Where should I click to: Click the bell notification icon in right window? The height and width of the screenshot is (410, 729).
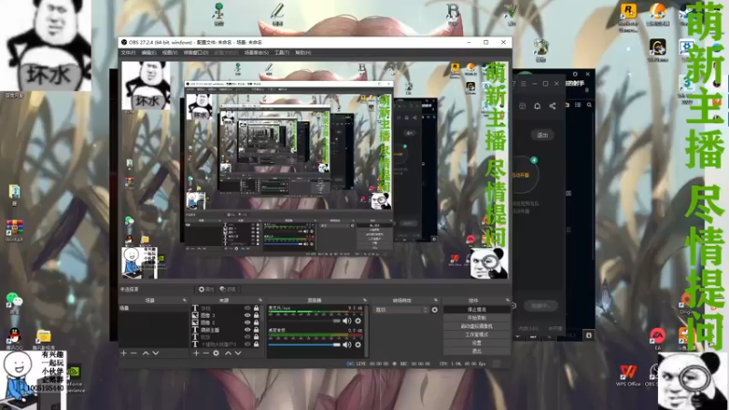537,106
